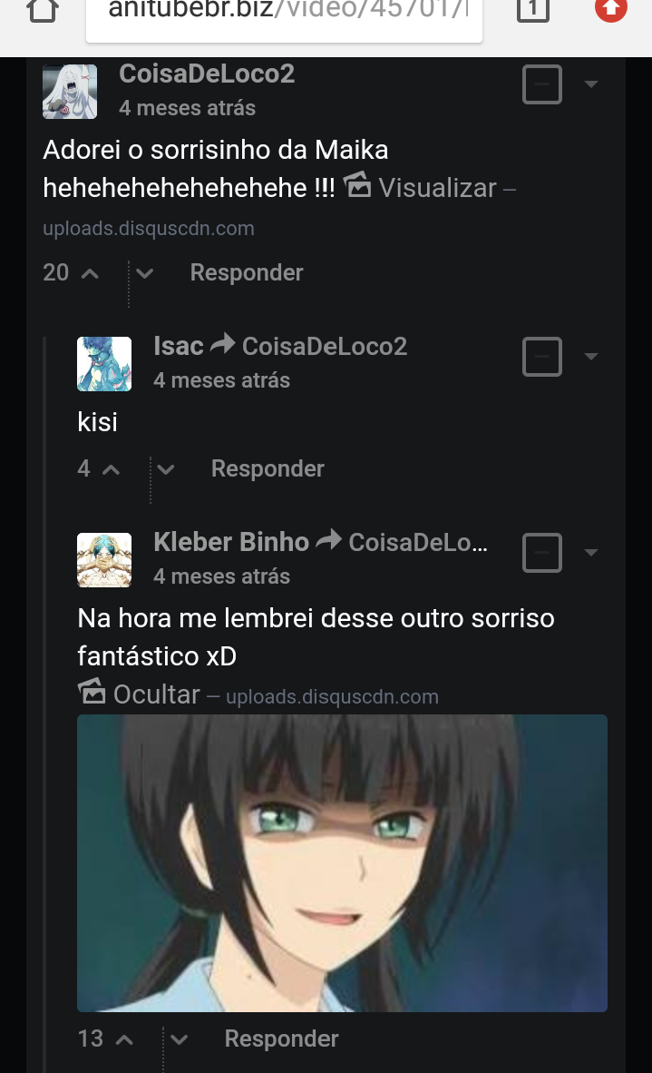Open options dropdown on Isac's reply

pyautogui.click(x=591, y=357)
